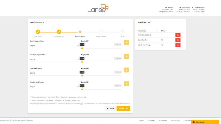221x124 pixels.
Task: Click the Uluslararası phone number +90 850
Action: 184,10
